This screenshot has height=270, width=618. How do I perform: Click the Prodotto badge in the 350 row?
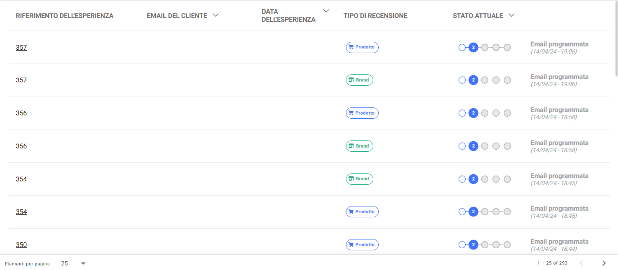click(x=362, y=245)
